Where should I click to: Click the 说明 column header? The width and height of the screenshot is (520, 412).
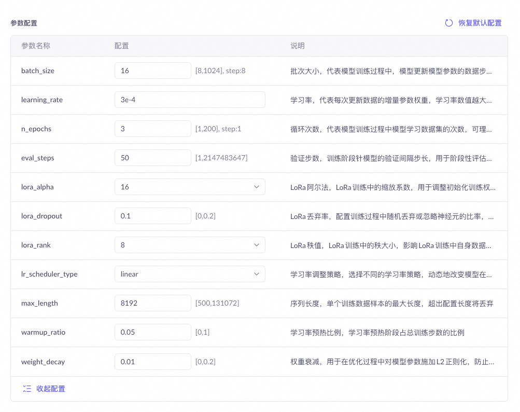point(298,46)
